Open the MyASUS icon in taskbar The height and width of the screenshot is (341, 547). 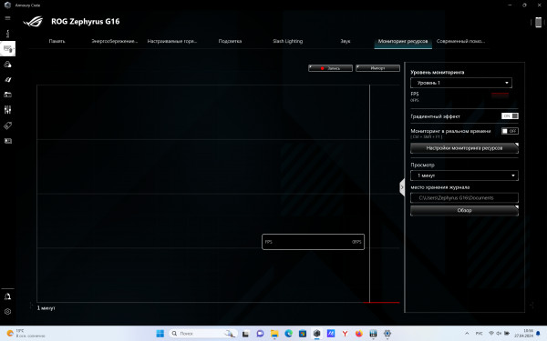coord(331,334)
